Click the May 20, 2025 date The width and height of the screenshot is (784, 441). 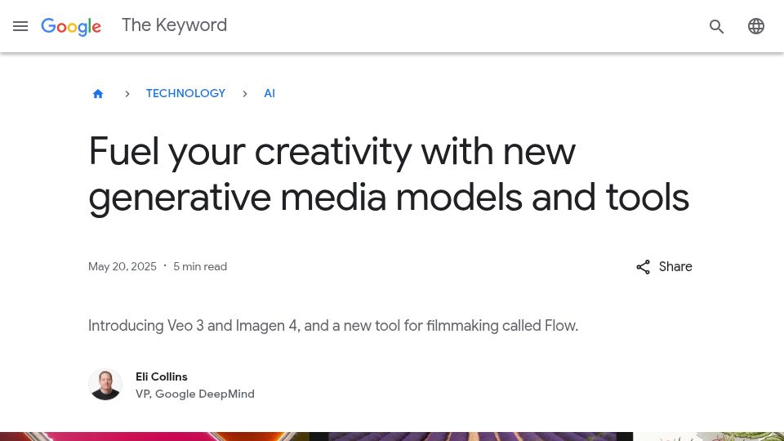(x=122, y=266)
